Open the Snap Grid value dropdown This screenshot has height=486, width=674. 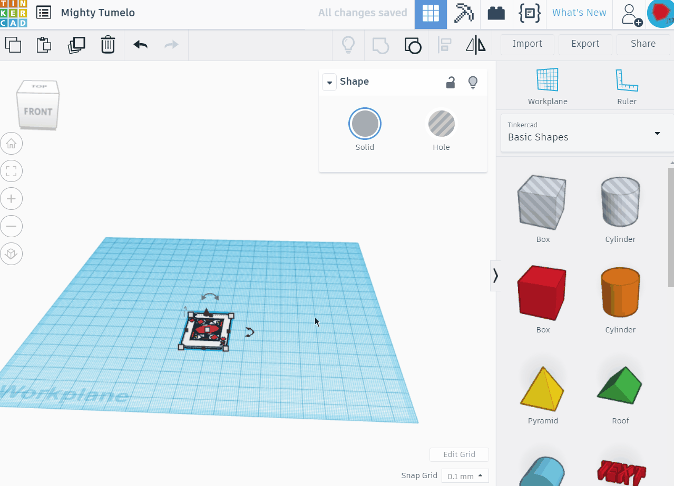pos(464,475)
